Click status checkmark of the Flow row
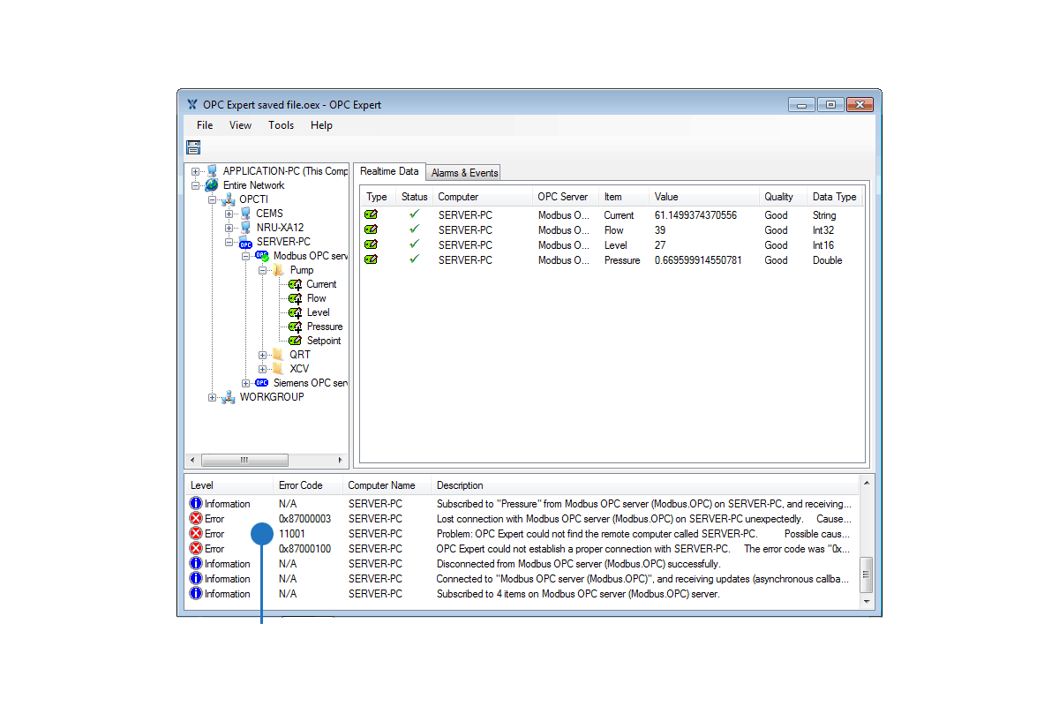The width and height of the screenshot is (1059, 706). click(414, 229)
